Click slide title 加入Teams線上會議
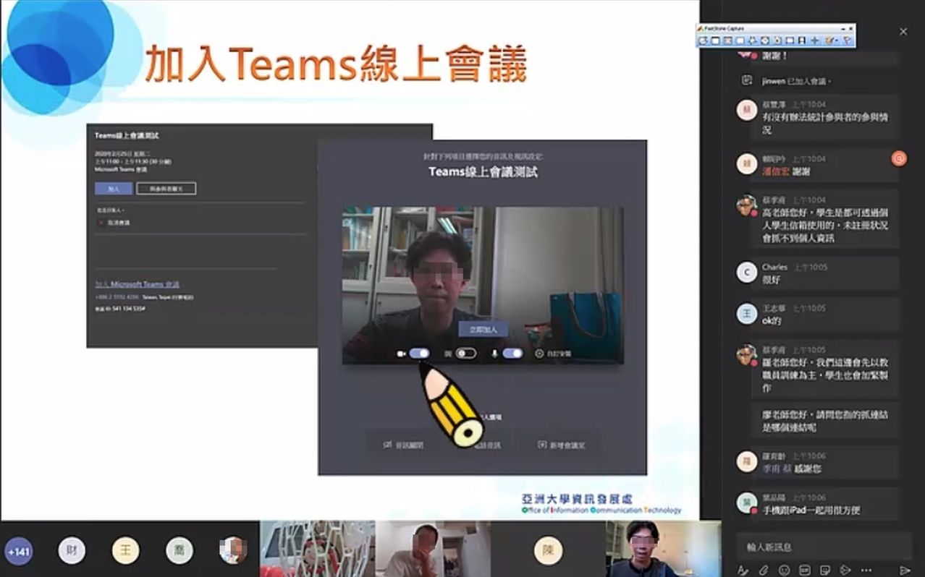 coord(335,64)
